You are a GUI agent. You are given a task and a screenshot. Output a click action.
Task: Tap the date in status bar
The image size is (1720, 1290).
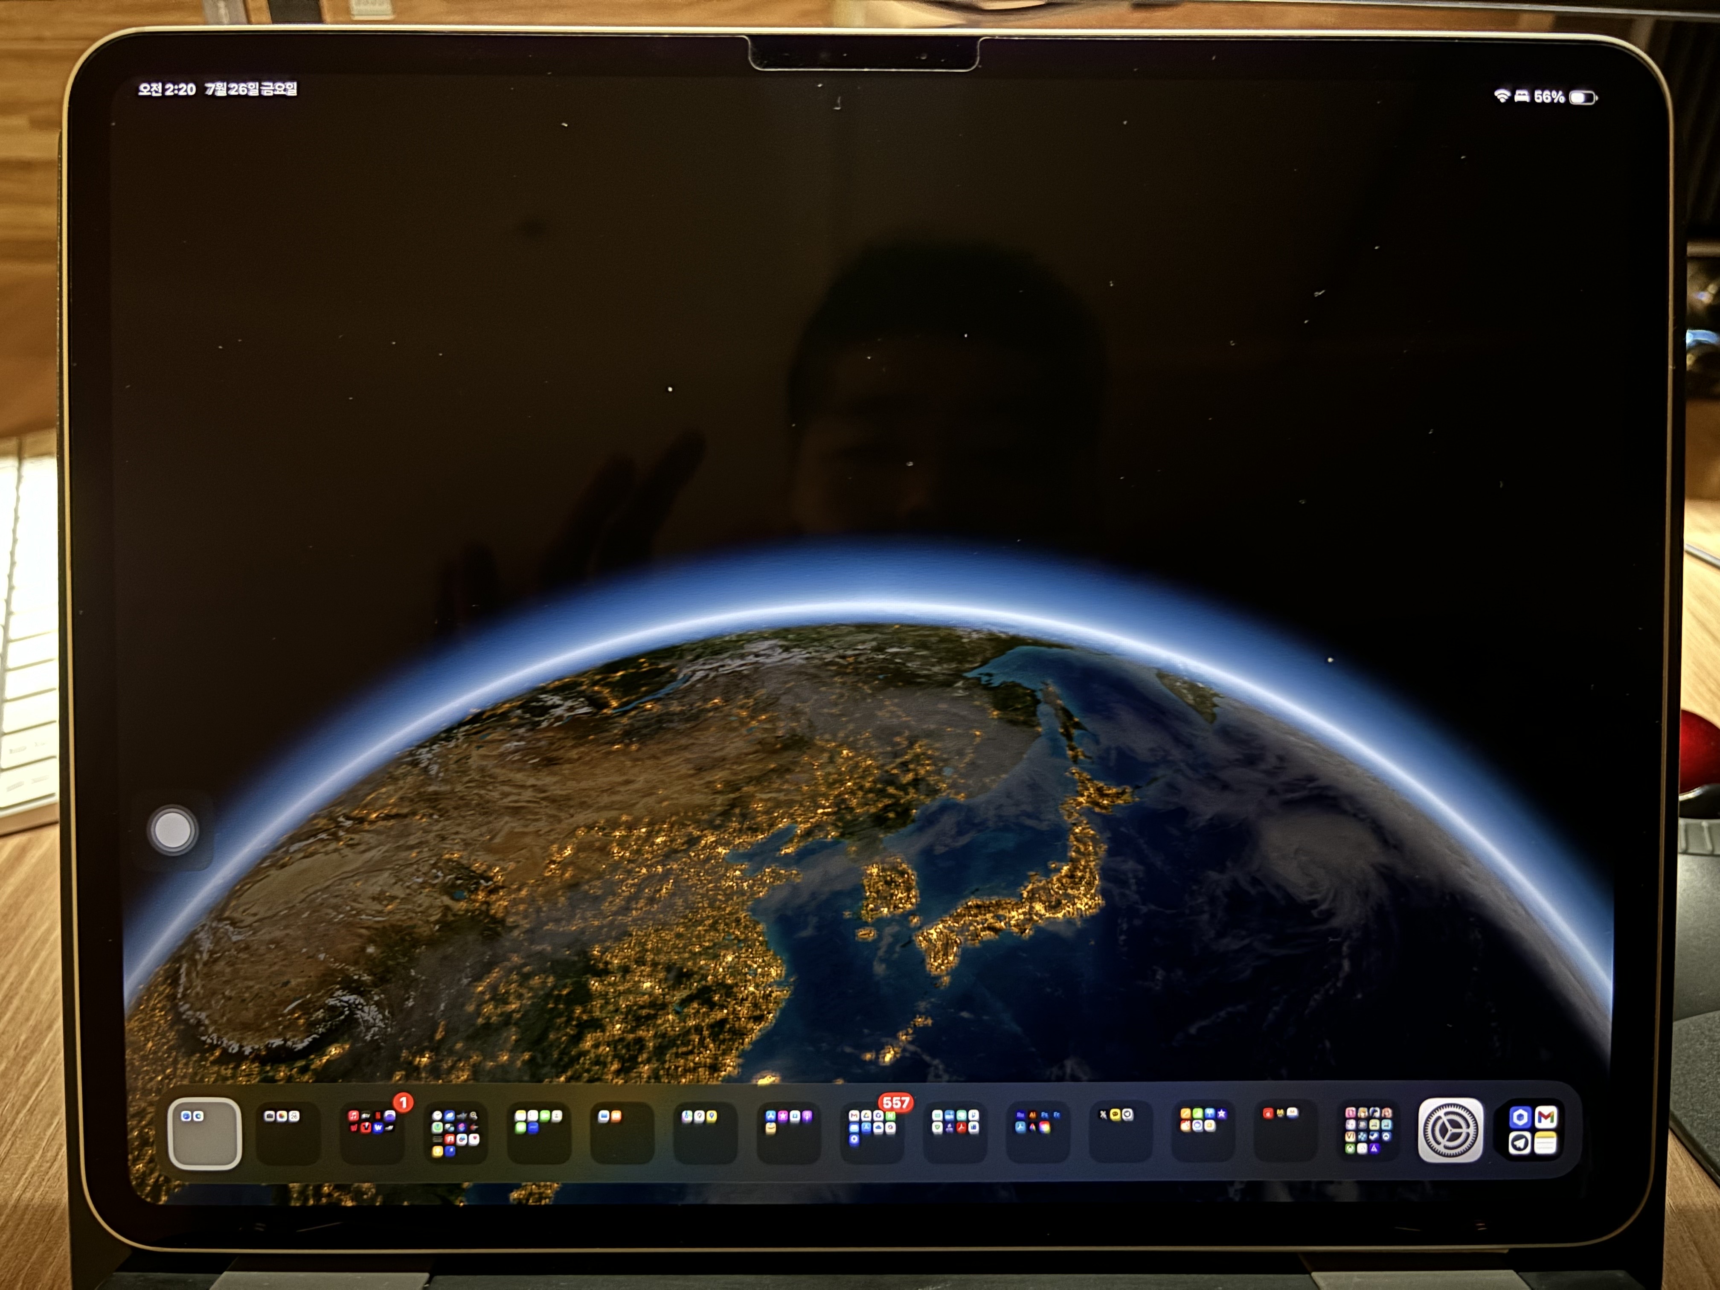tap(250, 90)
